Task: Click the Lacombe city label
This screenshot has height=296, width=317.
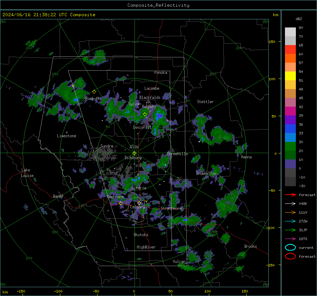Action: 152,88
